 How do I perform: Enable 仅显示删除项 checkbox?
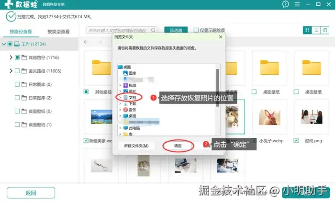point(196,30)
